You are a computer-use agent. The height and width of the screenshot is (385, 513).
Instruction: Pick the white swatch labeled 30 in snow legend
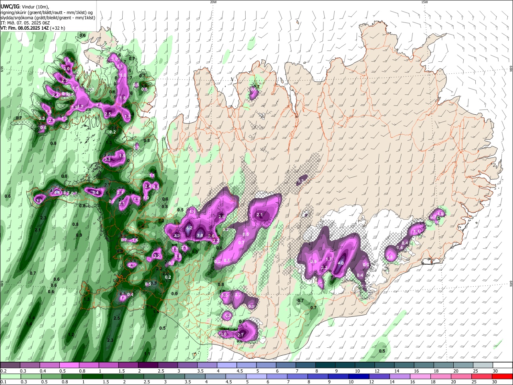pyautogui.click(x=502, y=366)
